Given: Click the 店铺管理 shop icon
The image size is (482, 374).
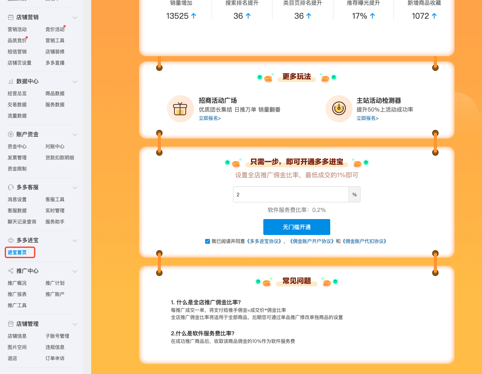Looking at the screenshot, I should pyautogui.click(x=11, y=324).
